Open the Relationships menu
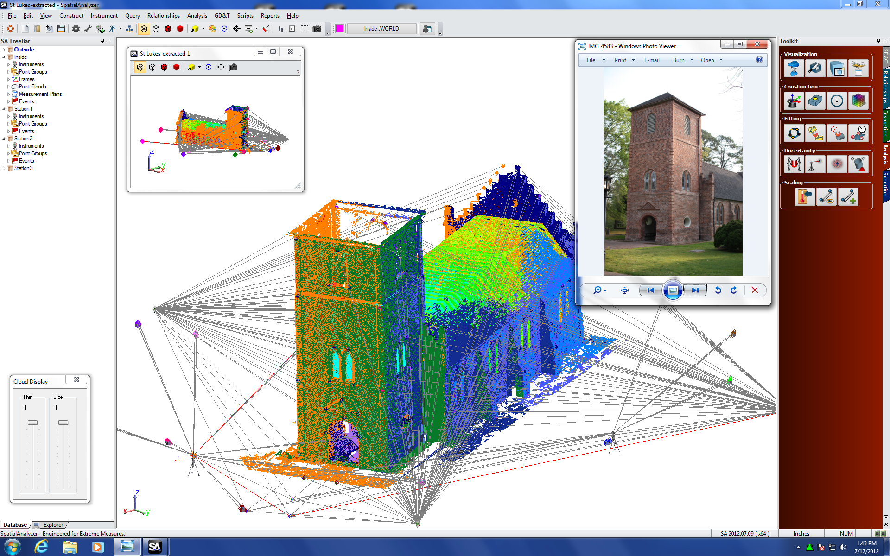890x556 pixels. [x=163, y=15]
